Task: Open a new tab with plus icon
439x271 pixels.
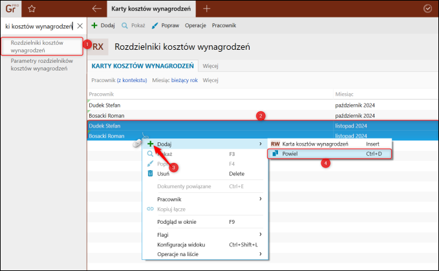Action: [x=207, y=8]
